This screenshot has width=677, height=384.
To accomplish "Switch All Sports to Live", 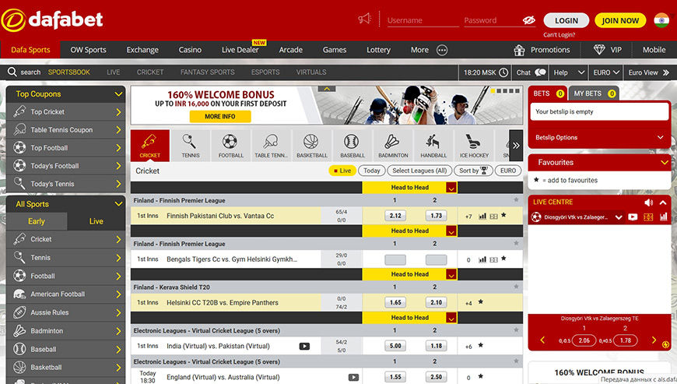I will coord(96,221).
